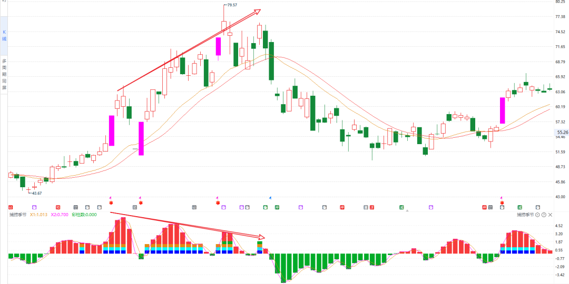Click the 79.57 high price label

point(232,5)
